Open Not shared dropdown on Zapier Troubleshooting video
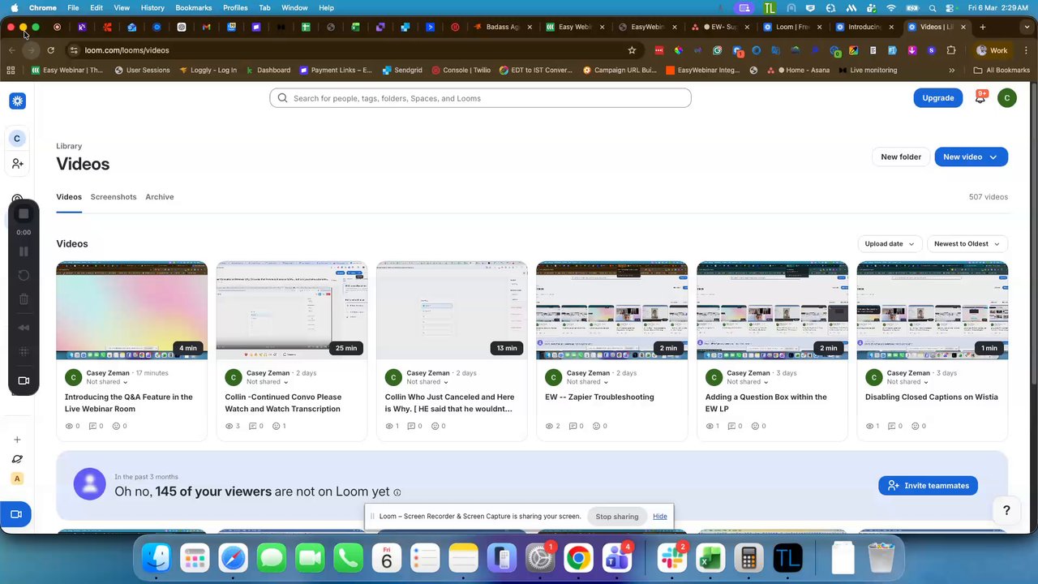Viewport: 1038px width, 584px height. (x=587, y=382)
